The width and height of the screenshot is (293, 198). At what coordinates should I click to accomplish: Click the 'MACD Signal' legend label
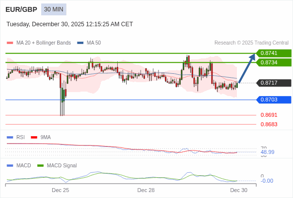(62, 166)
